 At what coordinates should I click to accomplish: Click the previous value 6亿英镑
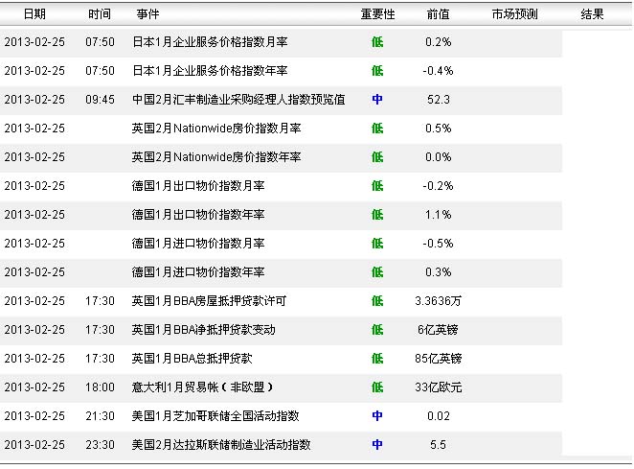439,330
